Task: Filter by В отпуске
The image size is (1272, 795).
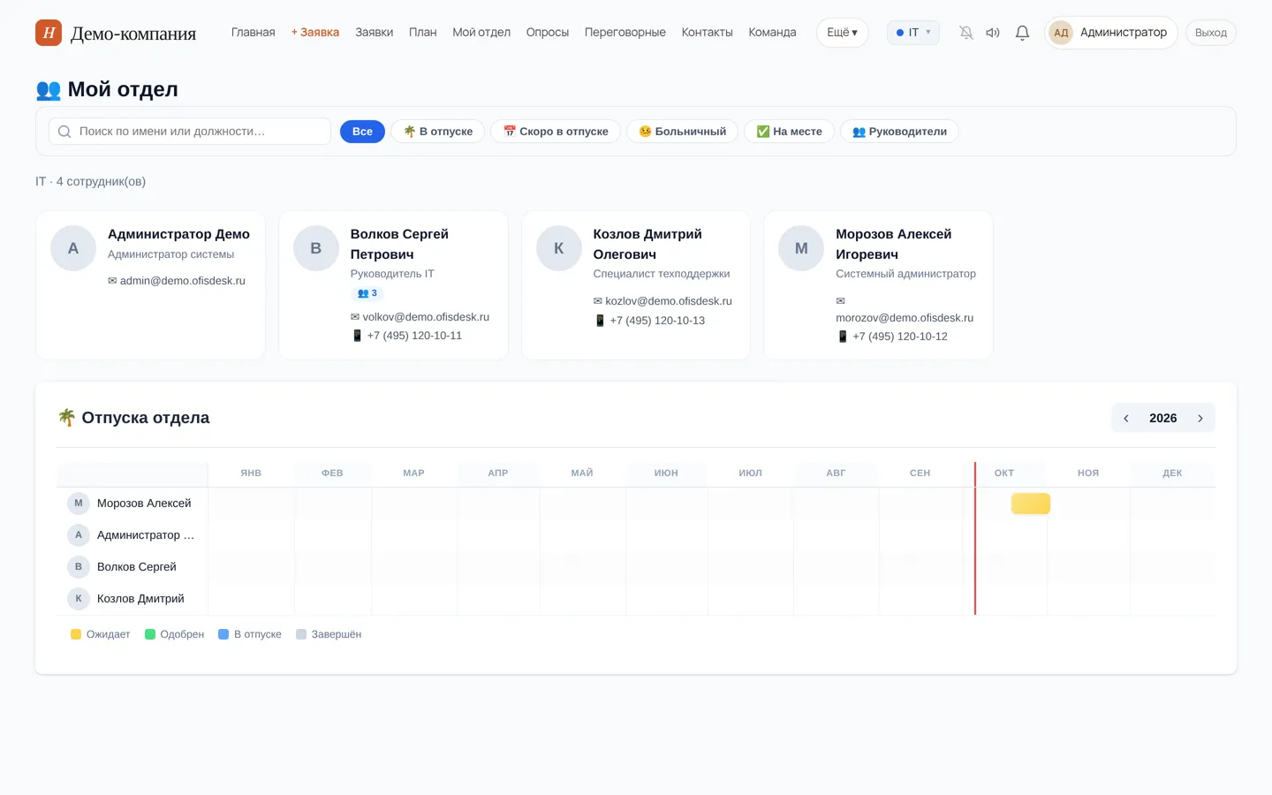Action: (438, 132)
